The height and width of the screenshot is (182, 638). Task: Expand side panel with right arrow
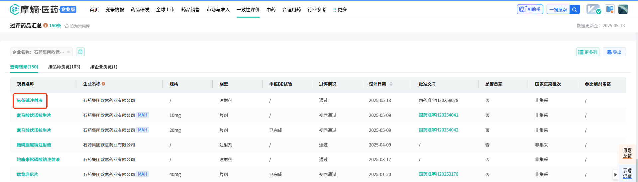click(x=615, y=174)
